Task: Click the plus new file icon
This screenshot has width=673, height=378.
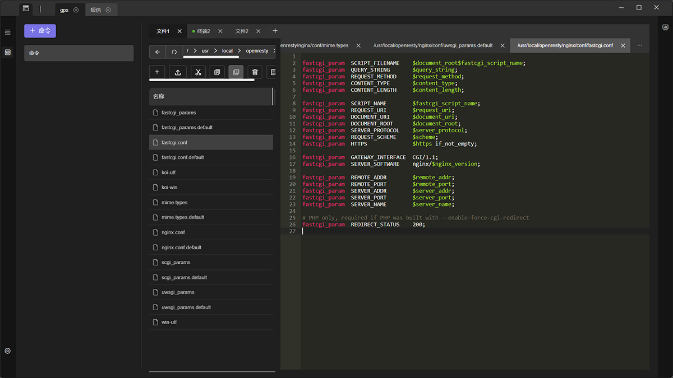Action: point(157,72)
